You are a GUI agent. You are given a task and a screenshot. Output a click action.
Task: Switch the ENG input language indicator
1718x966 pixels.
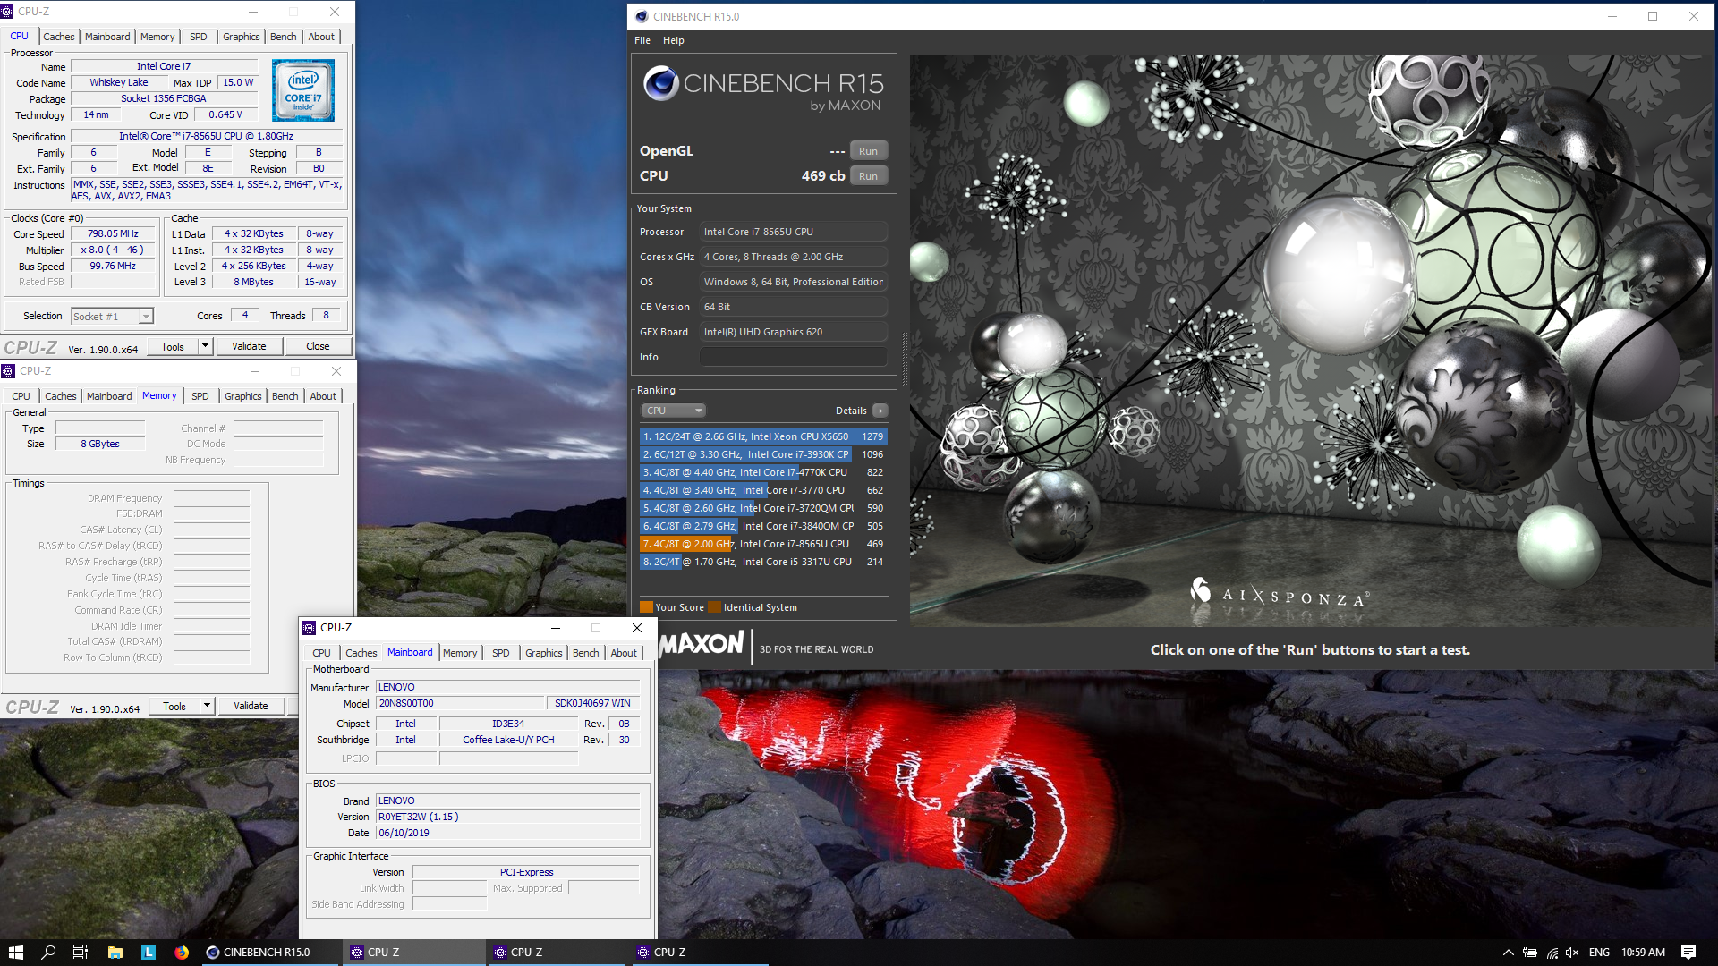coord(1599,953)
